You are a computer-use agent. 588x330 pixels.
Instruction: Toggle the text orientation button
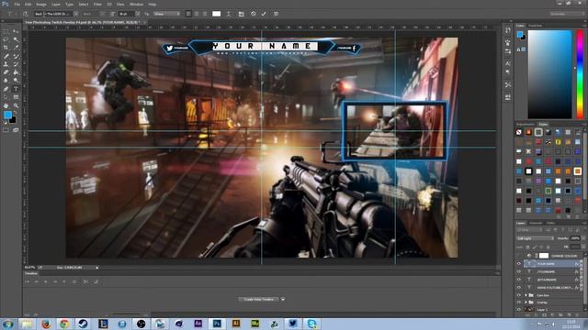point(26,14)
